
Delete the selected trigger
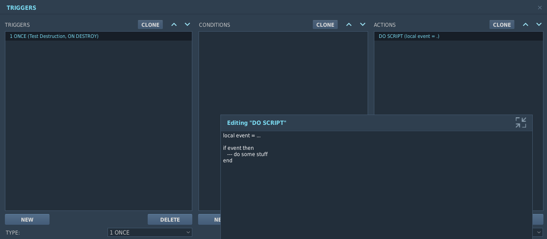[x=170, y=219]
